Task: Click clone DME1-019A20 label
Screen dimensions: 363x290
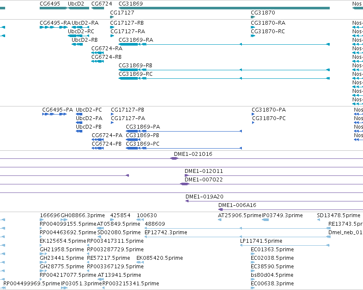Action: pyautogui.click(x=204, y=197)
